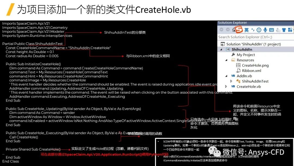Click 'Partial Public Class ShihuAddInTest' code line
The image size is (294, 166).
[x=32, y=44]
